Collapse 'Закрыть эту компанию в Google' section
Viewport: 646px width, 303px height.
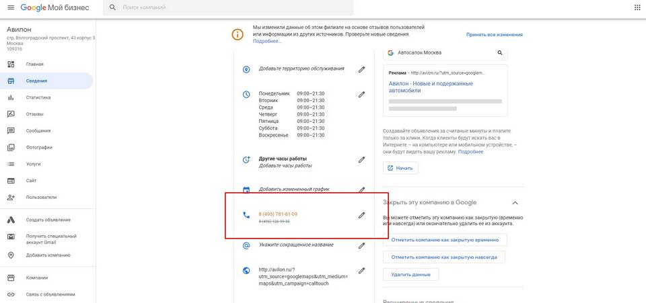tap(515, 203)
